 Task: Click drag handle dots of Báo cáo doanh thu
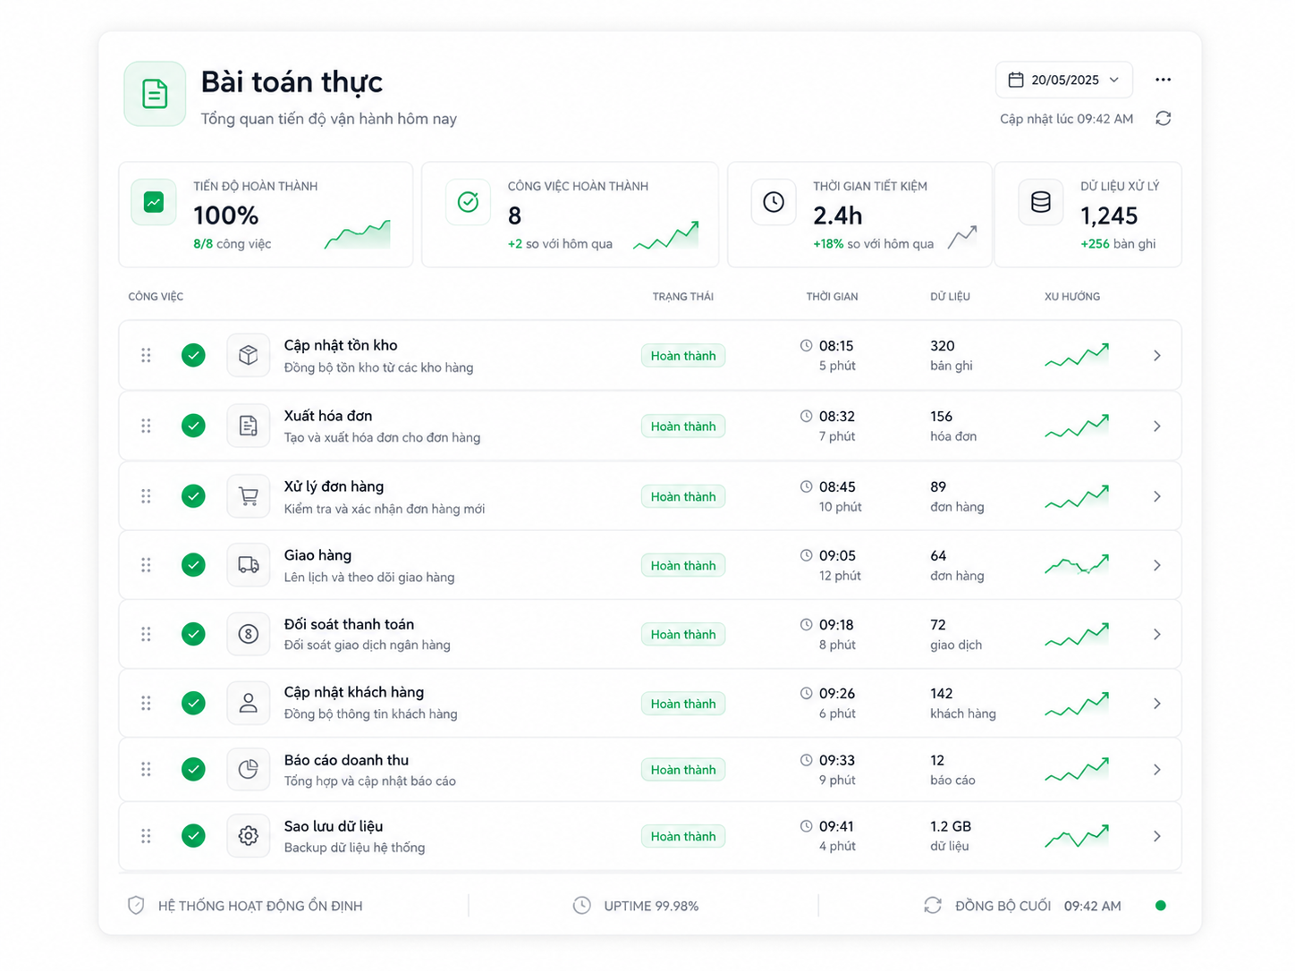click(146, 769)
